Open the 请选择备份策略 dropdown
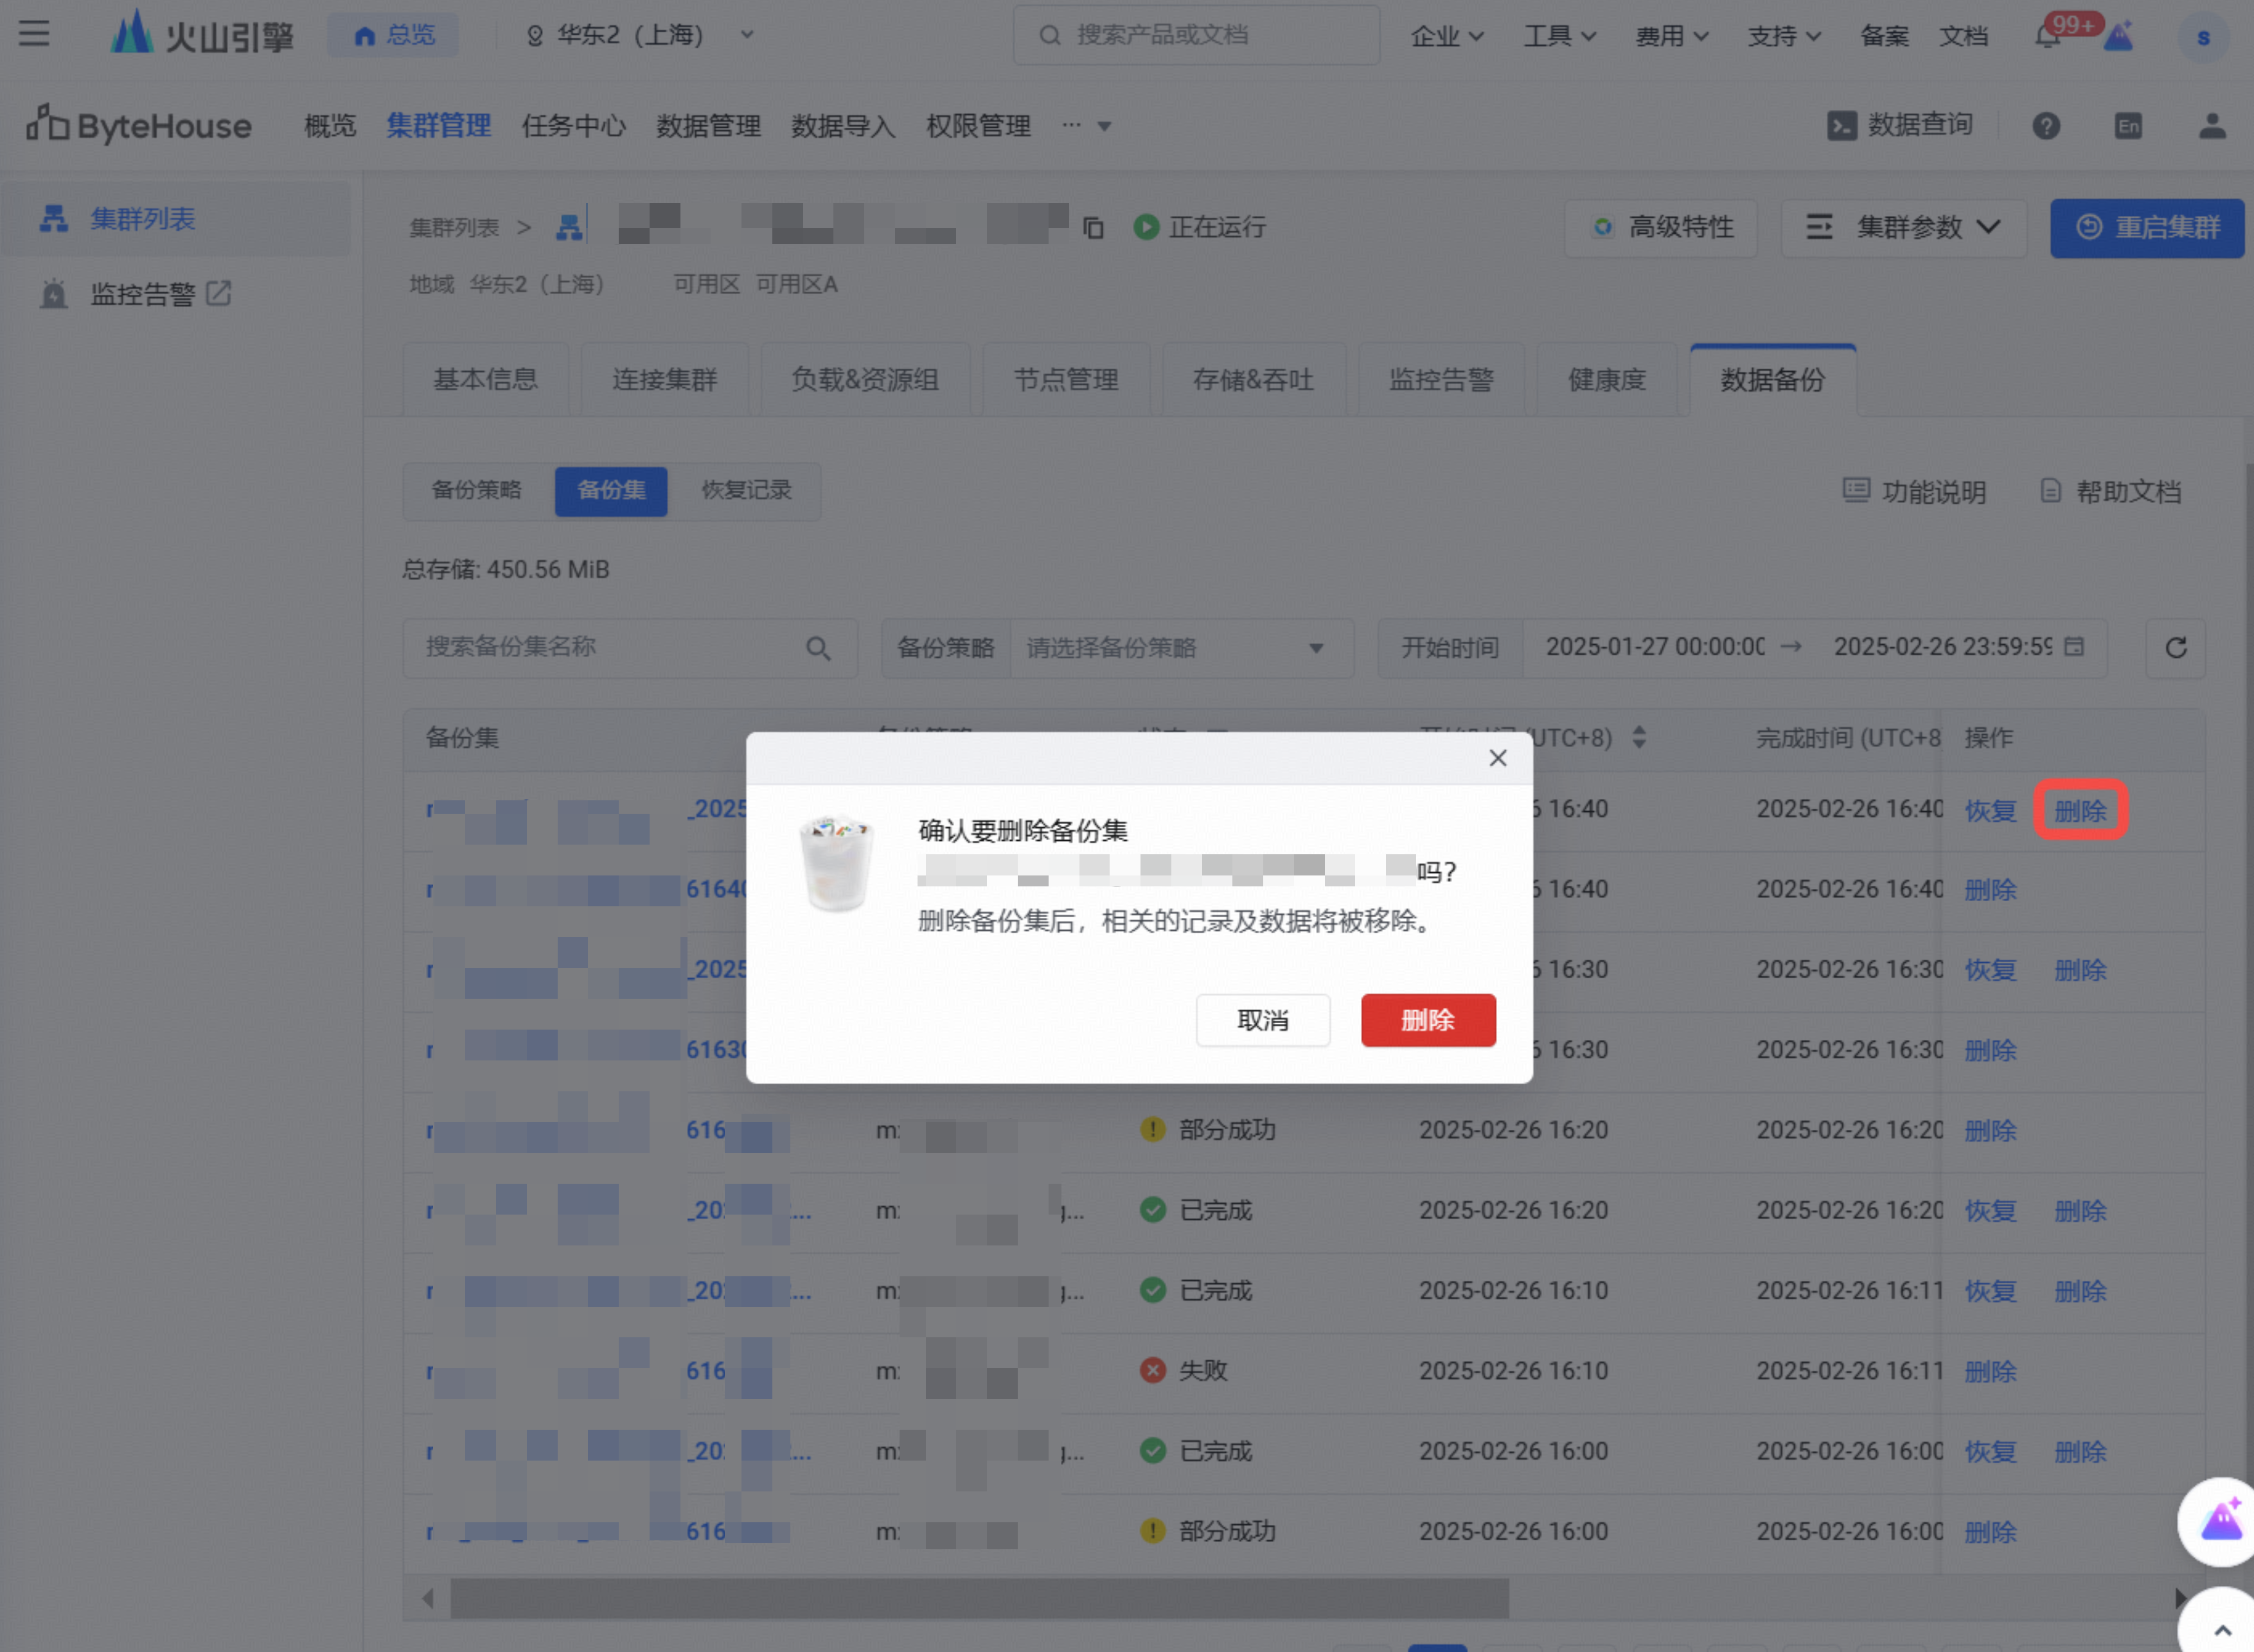Screen dimensions: 2254x1652 (1182, 648)
